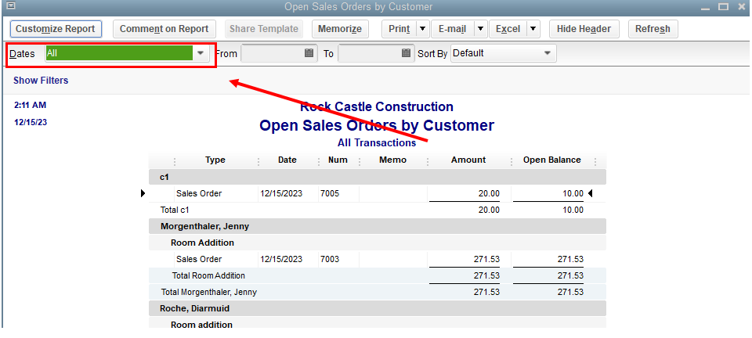Select the Morgenthaler, Jenny customer header

click(378, 226)
